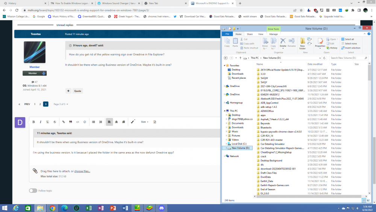Viewport: 376px width, 212px height.
Task: Open the emoji picker in editor
Action: (x=85, y=122)
